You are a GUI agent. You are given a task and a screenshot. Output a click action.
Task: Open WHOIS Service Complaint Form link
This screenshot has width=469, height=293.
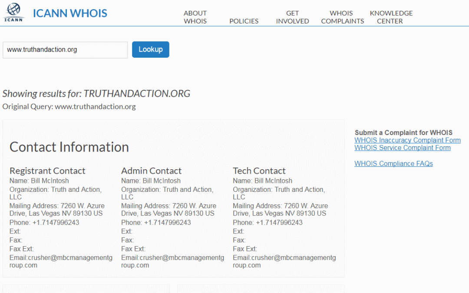(402, 148)
